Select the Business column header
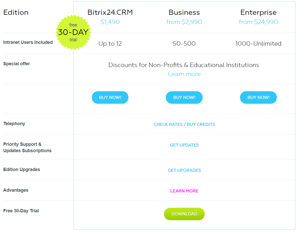The width and height of the screenshot is (299, 235). [x=184, y=12]
